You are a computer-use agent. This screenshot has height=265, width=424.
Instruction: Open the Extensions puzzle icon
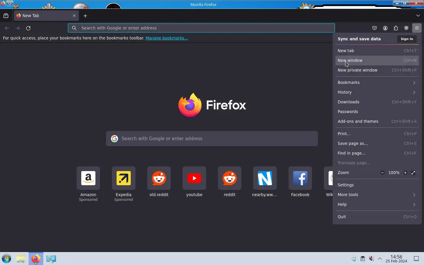396,28
